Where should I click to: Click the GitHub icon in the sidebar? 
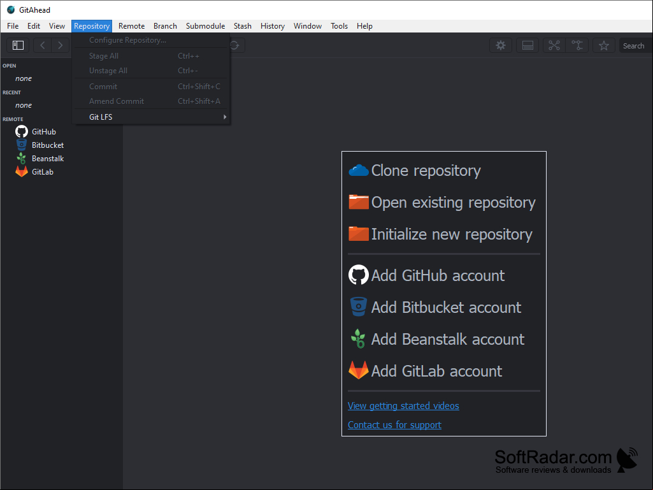(x=22, y=132)
